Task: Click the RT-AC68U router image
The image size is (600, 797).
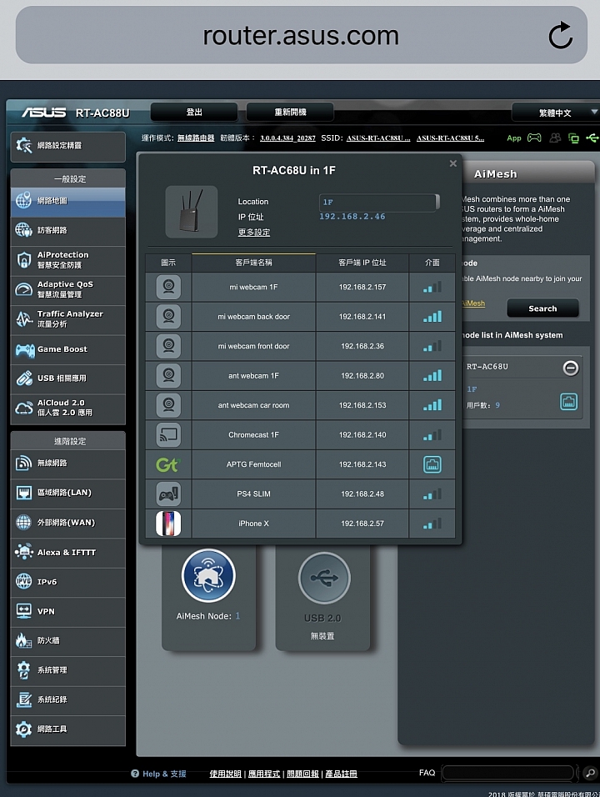Action: click(192, 212)
